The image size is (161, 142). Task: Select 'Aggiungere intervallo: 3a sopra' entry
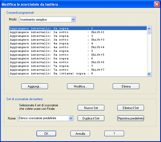click(78, 36)
